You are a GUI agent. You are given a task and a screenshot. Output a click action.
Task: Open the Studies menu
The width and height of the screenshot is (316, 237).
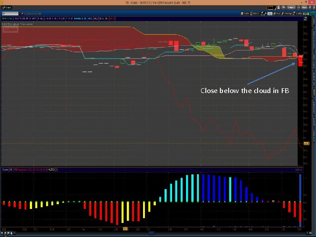298,14
